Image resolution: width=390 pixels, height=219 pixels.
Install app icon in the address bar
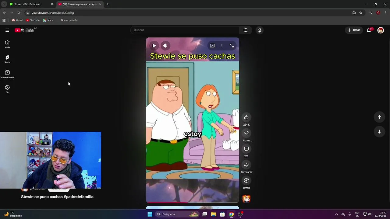coord(354,13)
